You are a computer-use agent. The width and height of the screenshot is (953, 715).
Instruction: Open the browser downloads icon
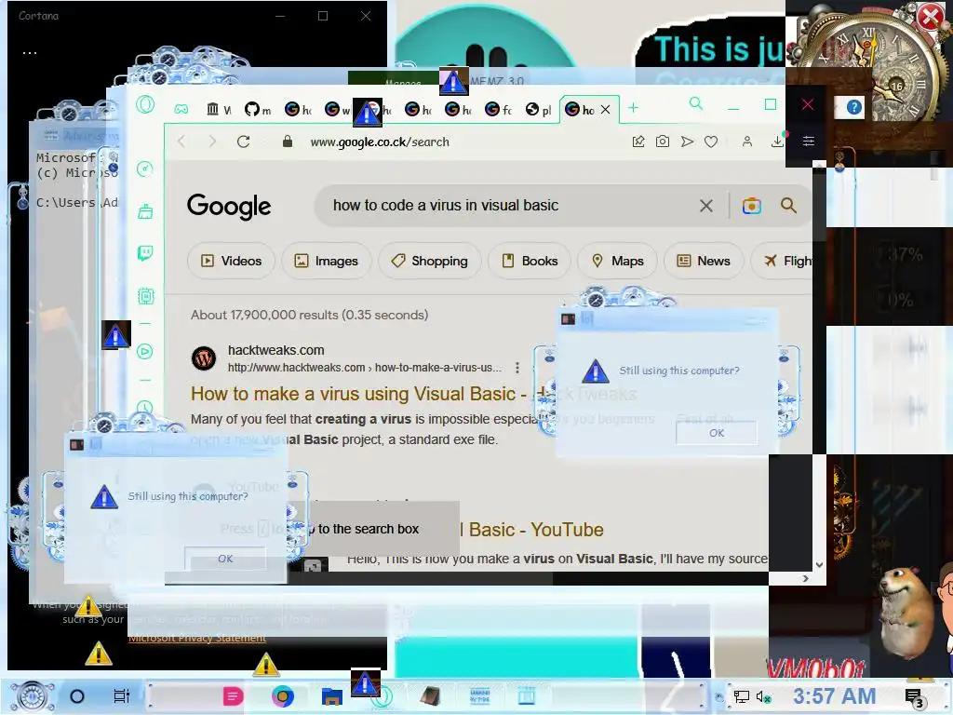click(777, 142)
